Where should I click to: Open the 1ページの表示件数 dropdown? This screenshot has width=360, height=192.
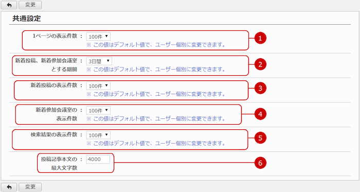click(x=98, y=36)
